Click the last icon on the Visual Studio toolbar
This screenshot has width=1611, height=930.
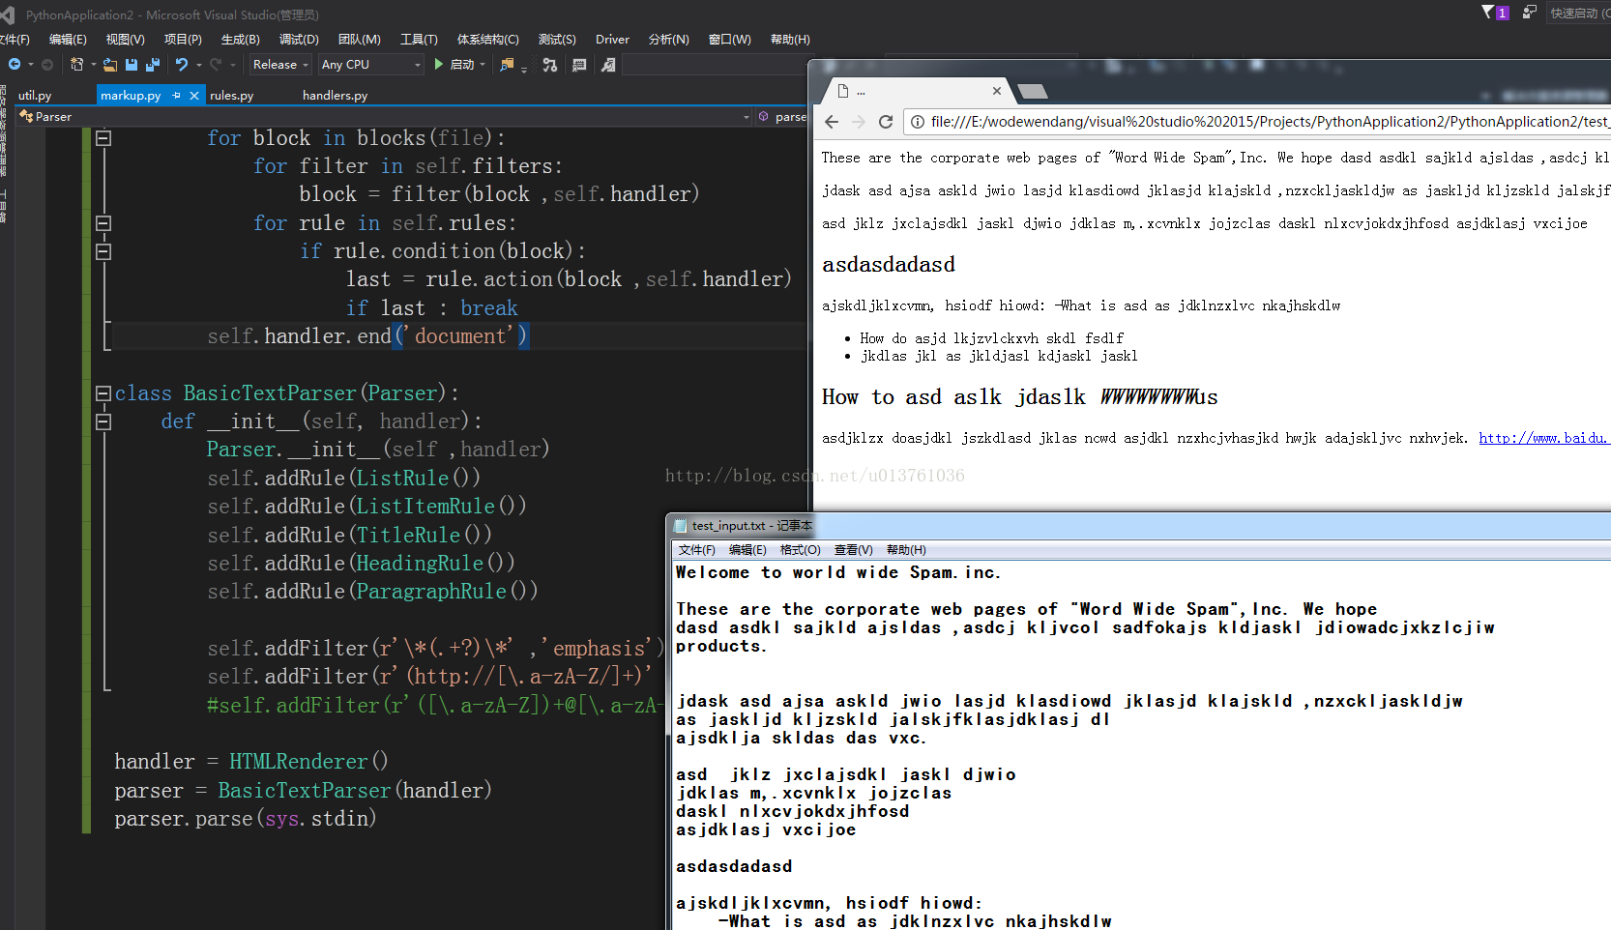pyautogui.click(x=608, y=65)
